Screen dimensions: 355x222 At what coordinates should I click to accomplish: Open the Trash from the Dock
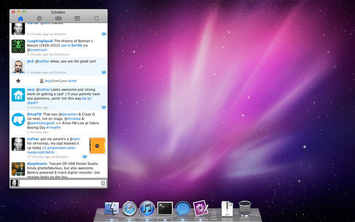(x=245, y=208)
